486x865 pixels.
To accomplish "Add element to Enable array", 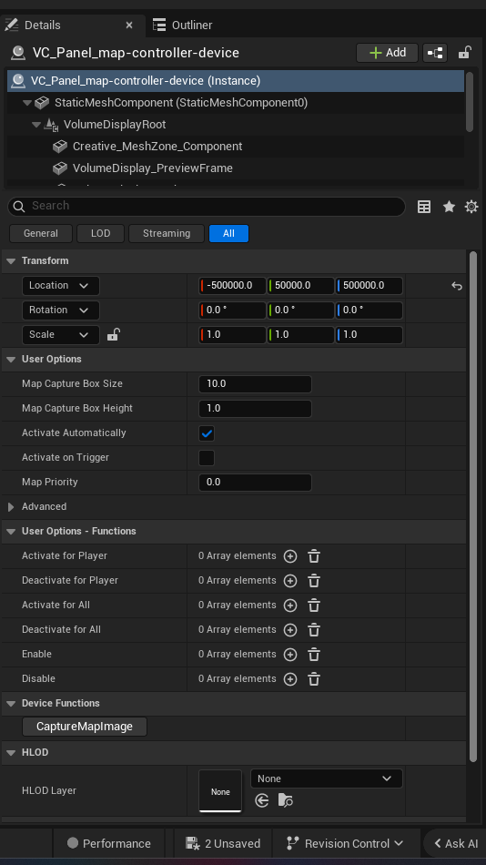I will tap(290, 655).
